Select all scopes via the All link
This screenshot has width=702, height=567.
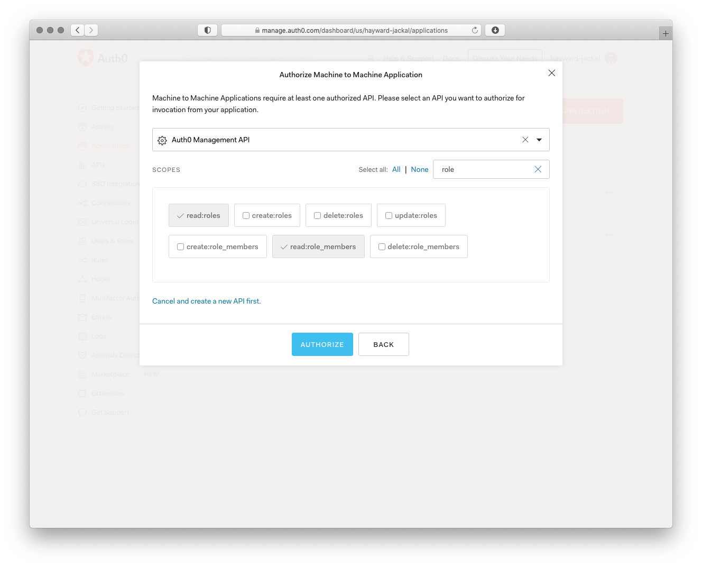[x=396, y=169]
